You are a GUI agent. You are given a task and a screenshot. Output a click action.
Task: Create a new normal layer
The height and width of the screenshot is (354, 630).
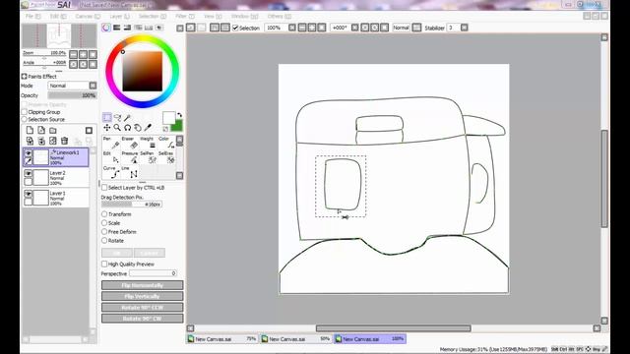tap(30, 130)
